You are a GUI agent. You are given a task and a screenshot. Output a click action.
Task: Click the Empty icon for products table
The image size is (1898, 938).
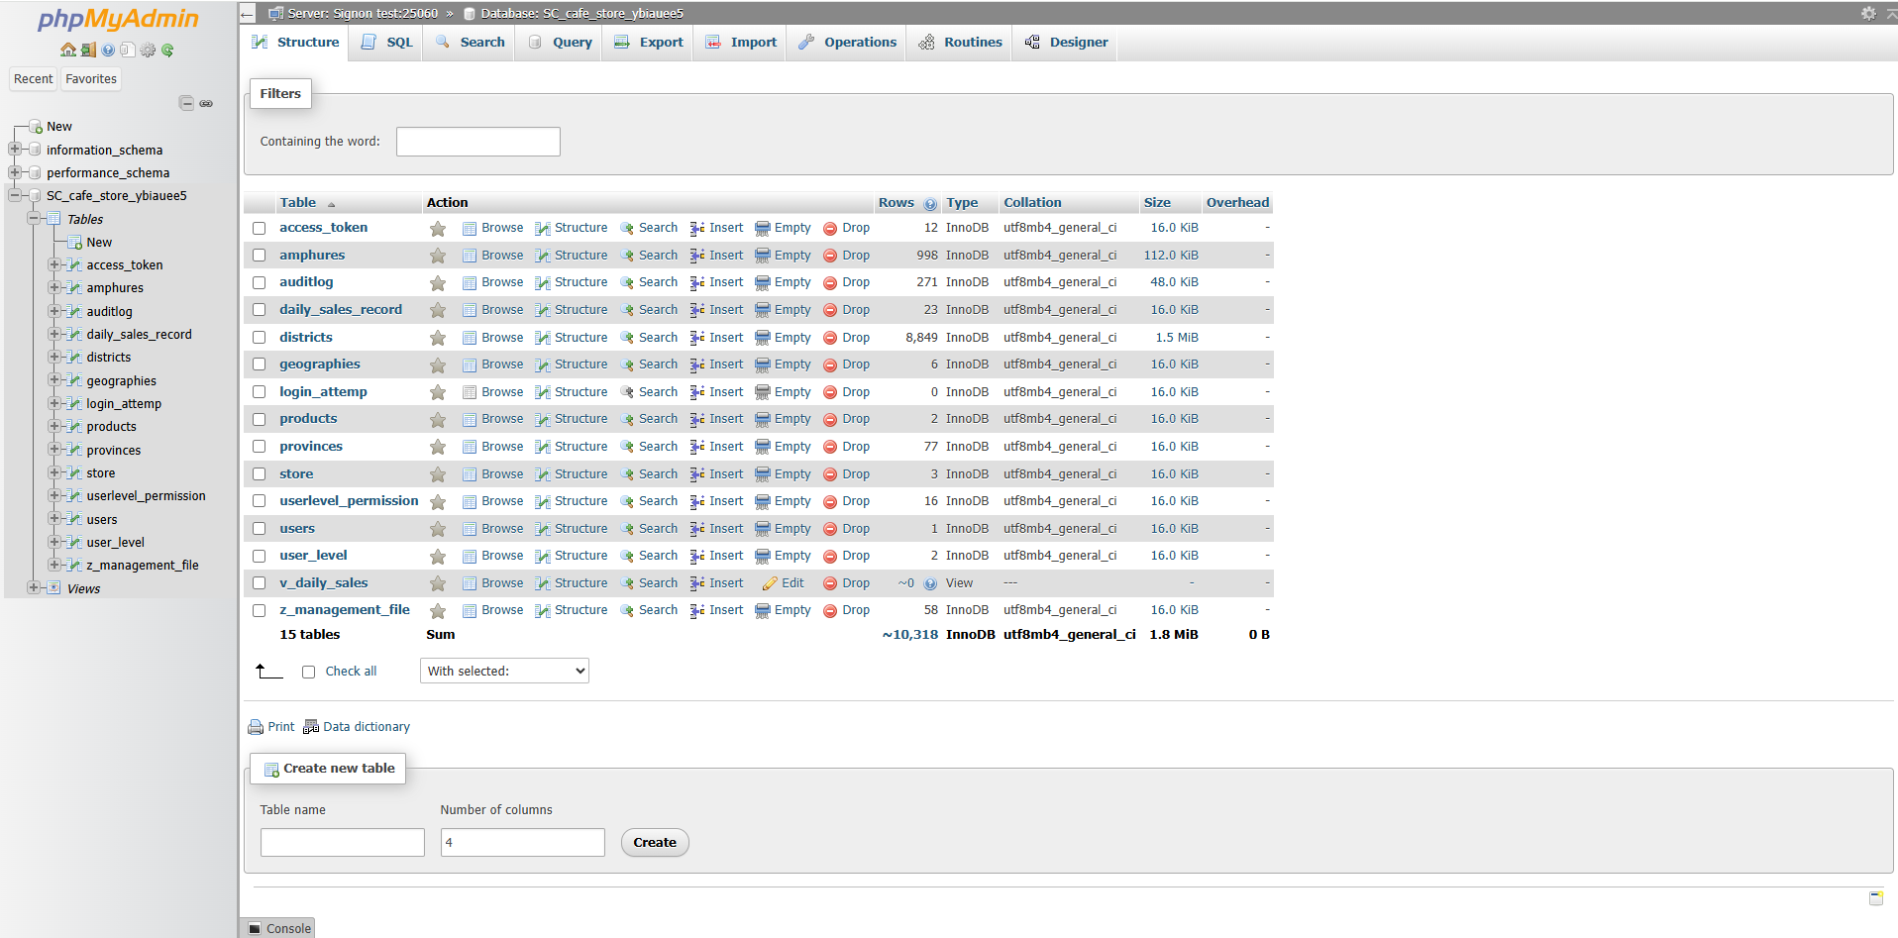762,419
